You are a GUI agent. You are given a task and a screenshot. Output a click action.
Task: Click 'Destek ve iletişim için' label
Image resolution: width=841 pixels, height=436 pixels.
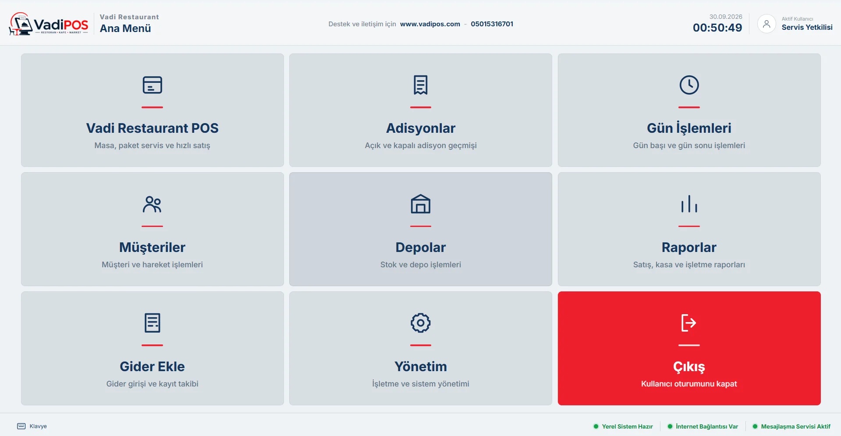362,24
